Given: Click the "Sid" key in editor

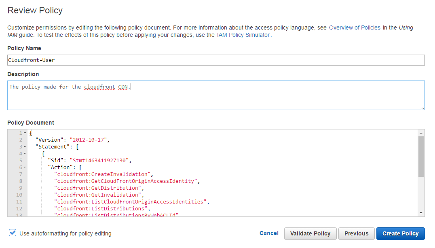Looking at the screenshot, I should point(56,161).
